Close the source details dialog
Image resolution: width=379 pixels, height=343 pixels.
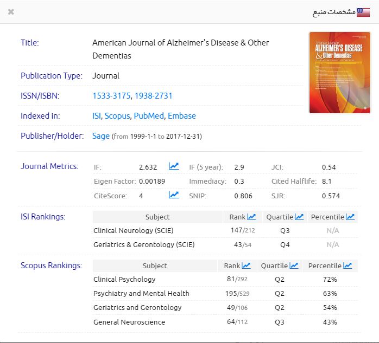11,12
